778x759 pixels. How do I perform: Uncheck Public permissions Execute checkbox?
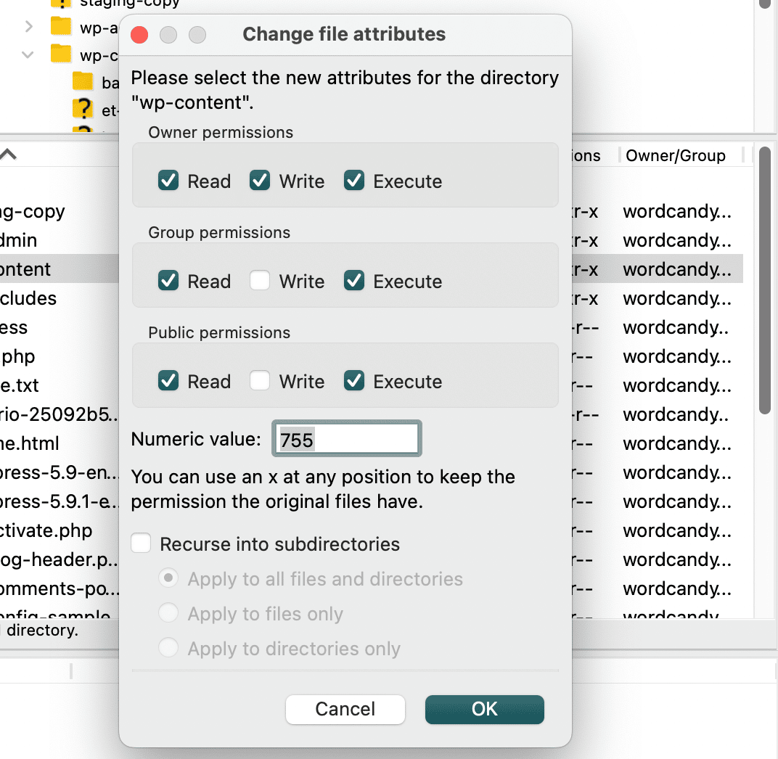click(354, 381)
